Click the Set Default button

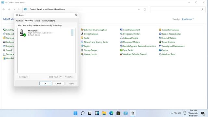point(54,77)
